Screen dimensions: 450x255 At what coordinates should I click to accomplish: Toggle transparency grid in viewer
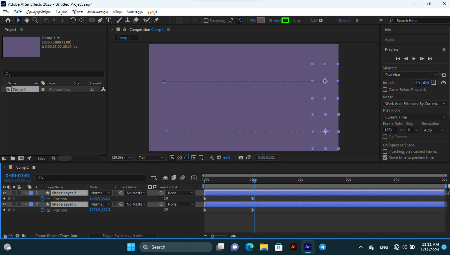[179, 157]
